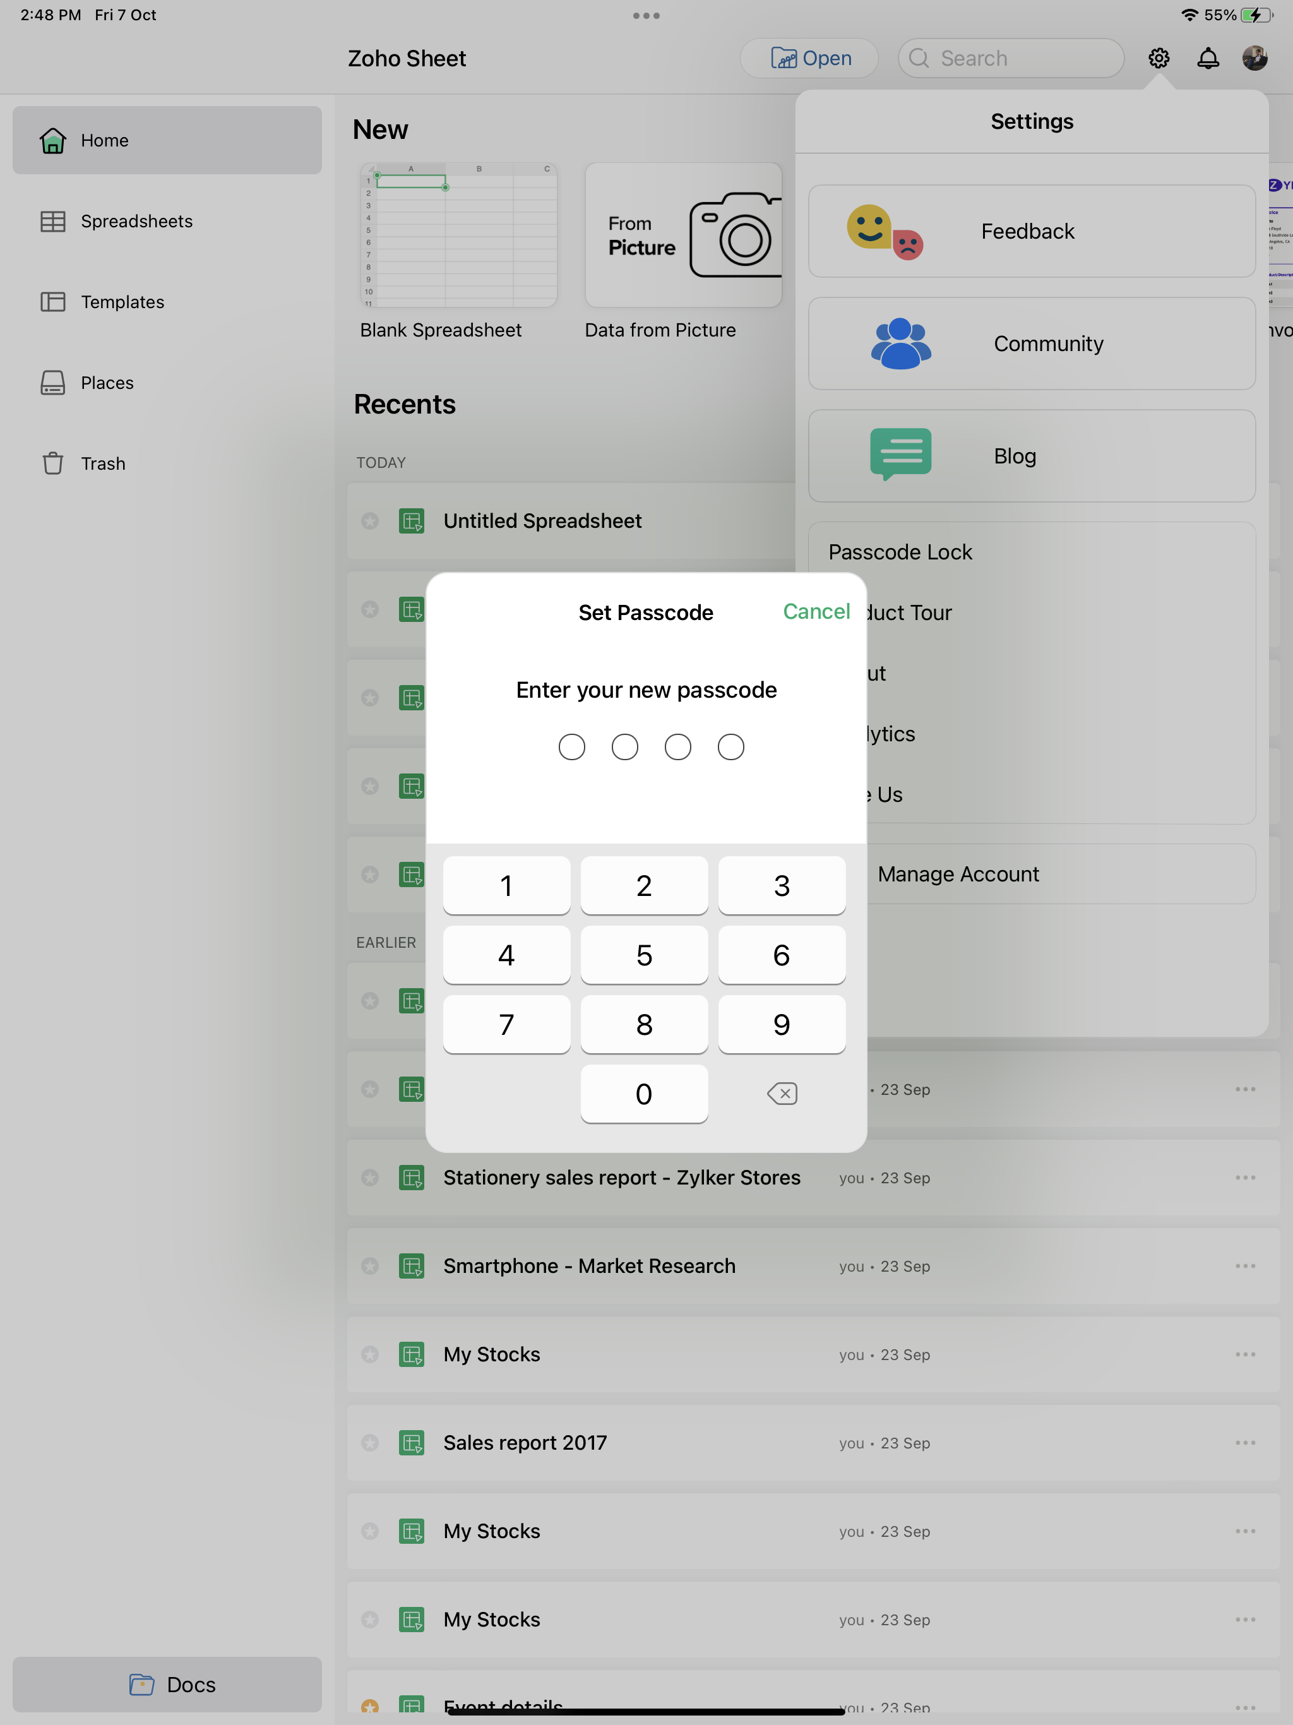Click the Search field in top bar
The height and width of the screenshot is (1725, 1293).
(x=1011, y=59)
